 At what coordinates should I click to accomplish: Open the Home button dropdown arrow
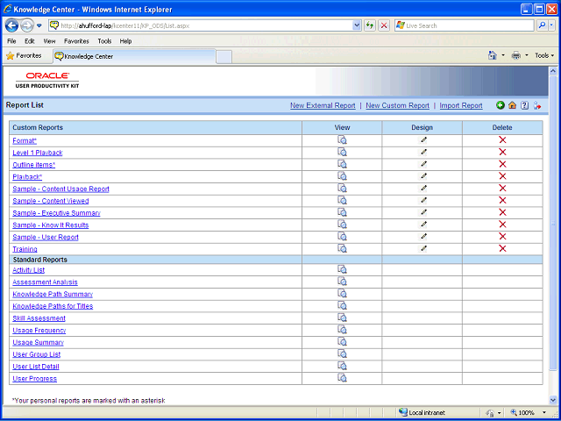click(x=503, y=55)
